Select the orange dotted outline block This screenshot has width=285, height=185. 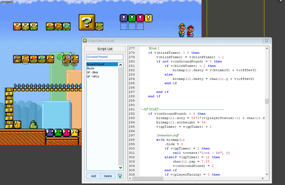148,26
